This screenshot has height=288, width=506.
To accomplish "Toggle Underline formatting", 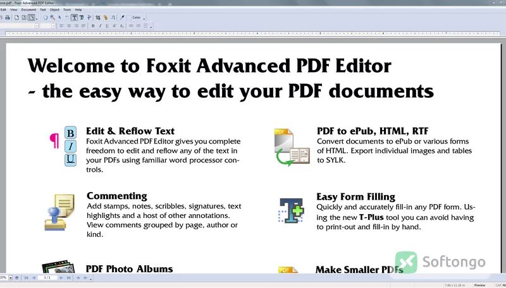I will tap(107, 26).
